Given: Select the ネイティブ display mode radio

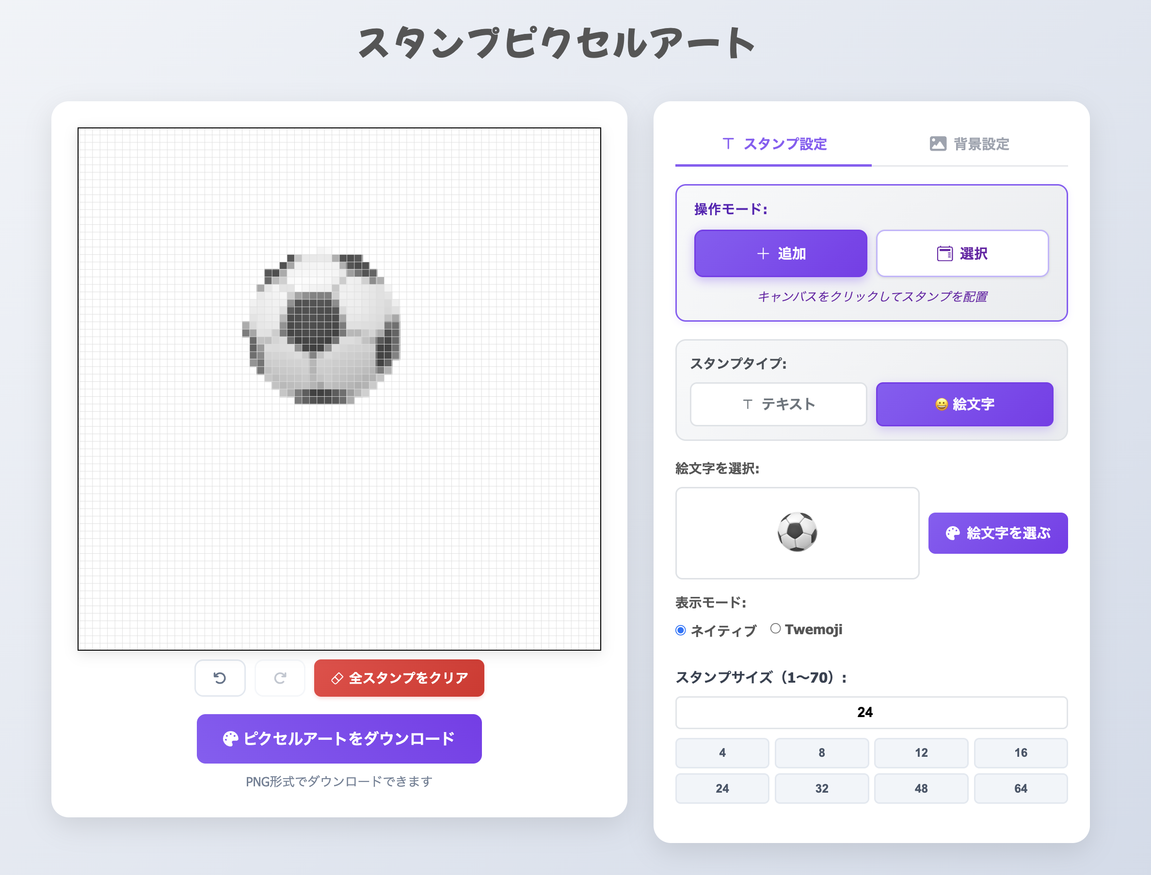Looking at the screenshot, I should pos(681,630).
